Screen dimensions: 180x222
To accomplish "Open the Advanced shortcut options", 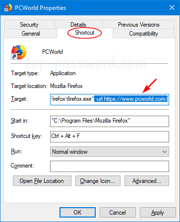I will 147,181.
